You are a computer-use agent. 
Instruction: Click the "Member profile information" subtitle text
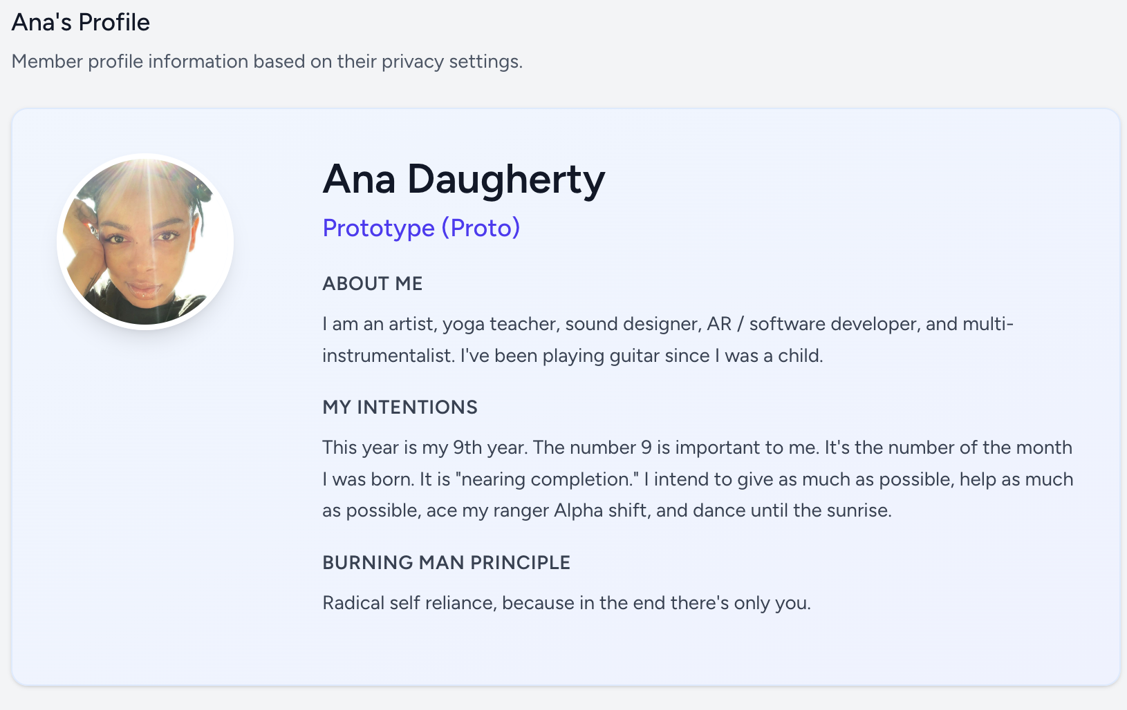[x=267, y=61]
